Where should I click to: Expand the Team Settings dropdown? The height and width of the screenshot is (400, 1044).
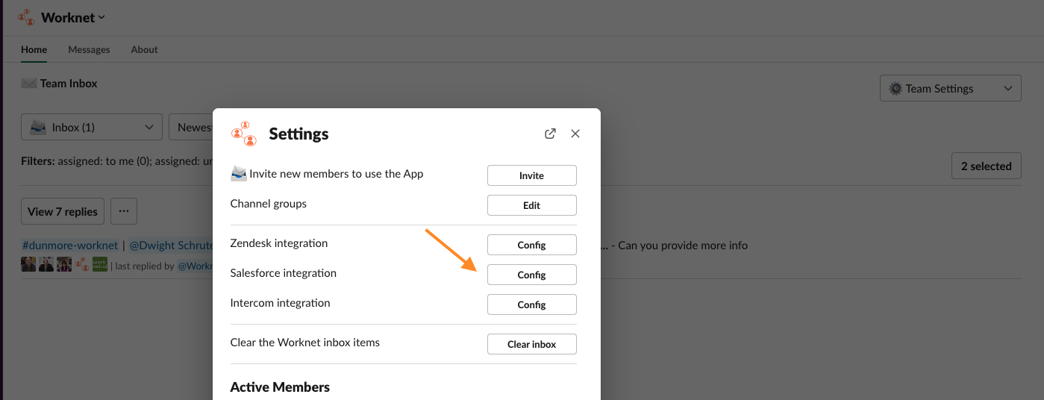click(x=1007, y=89)
